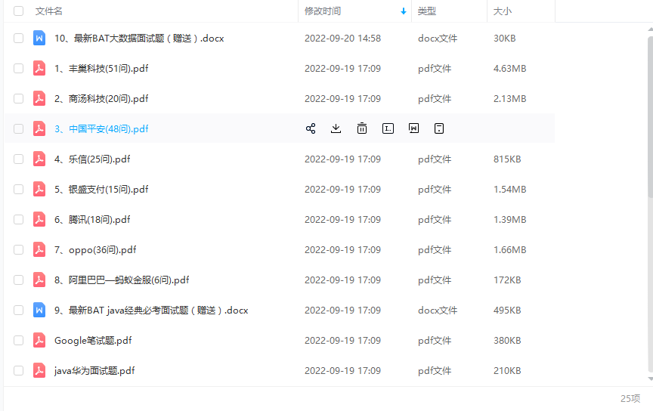Click convert-to-Word icon in highlighted row
Viewport: 653px width, 411px height.
[413, 128]
